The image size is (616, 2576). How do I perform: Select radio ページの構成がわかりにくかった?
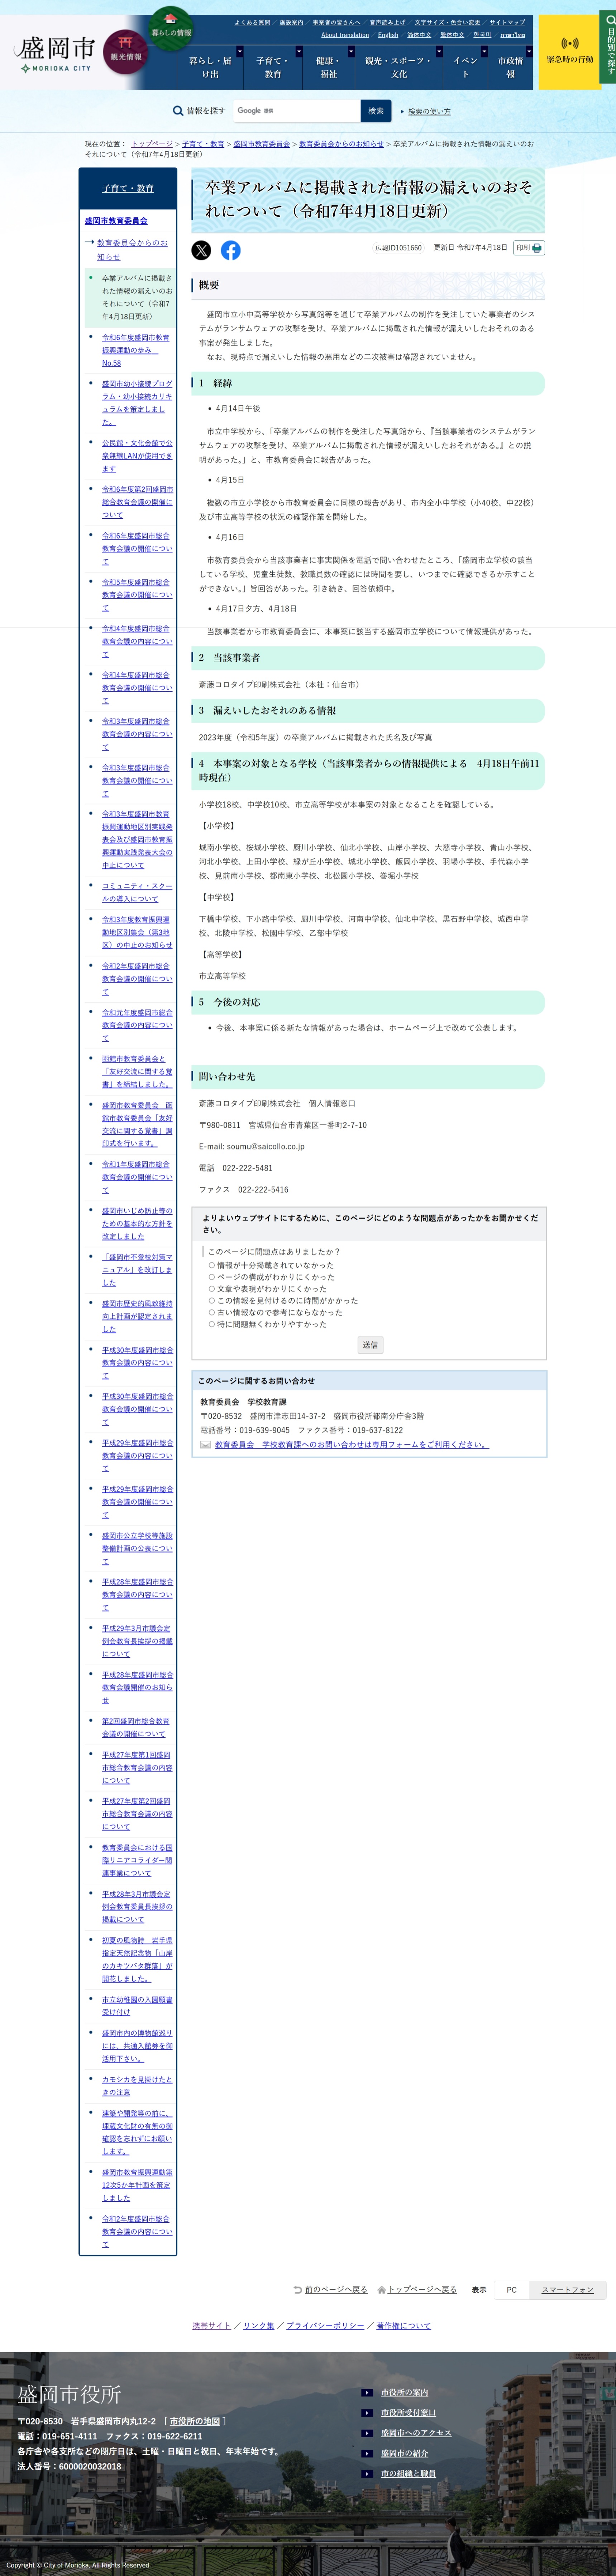[212, 1277]
